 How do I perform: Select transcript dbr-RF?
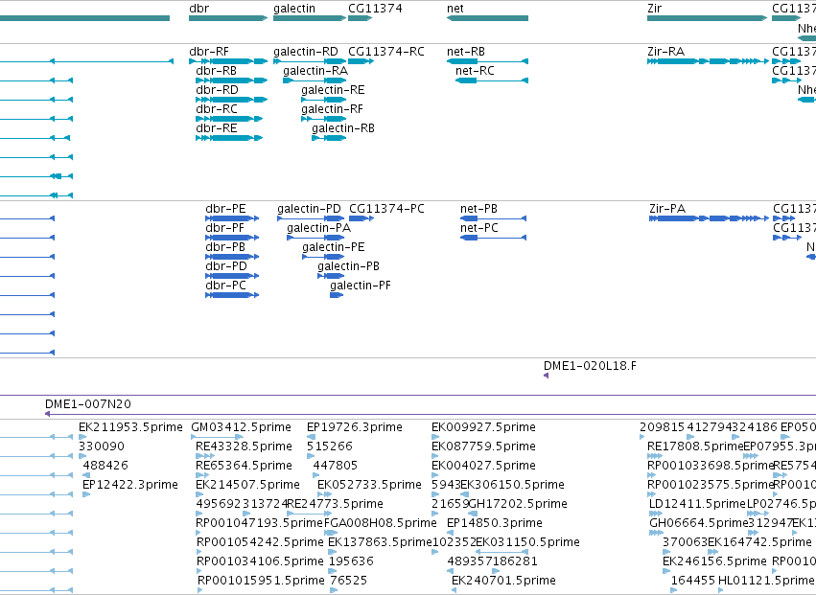tap(228, 61)
